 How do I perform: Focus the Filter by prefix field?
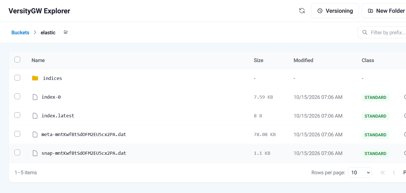point(382,32)
